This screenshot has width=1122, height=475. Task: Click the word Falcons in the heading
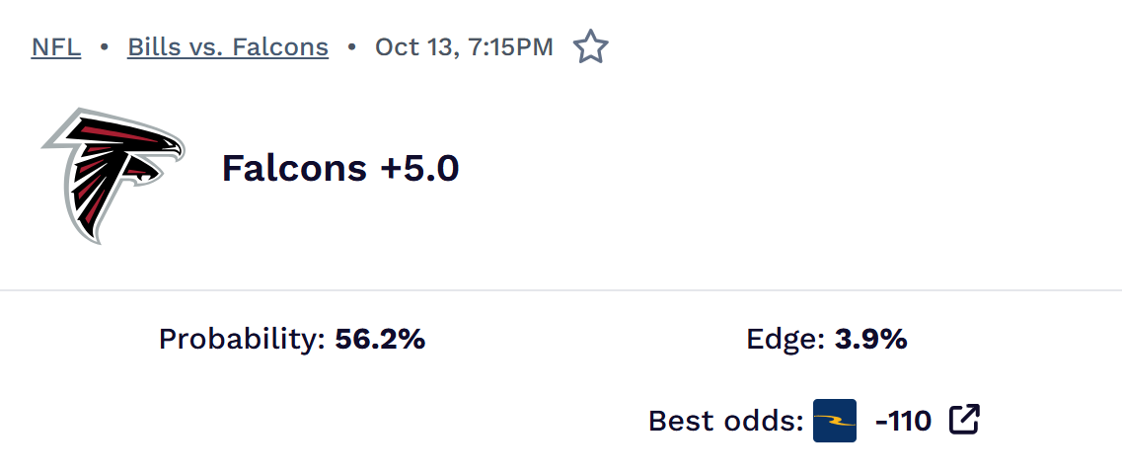294,168
